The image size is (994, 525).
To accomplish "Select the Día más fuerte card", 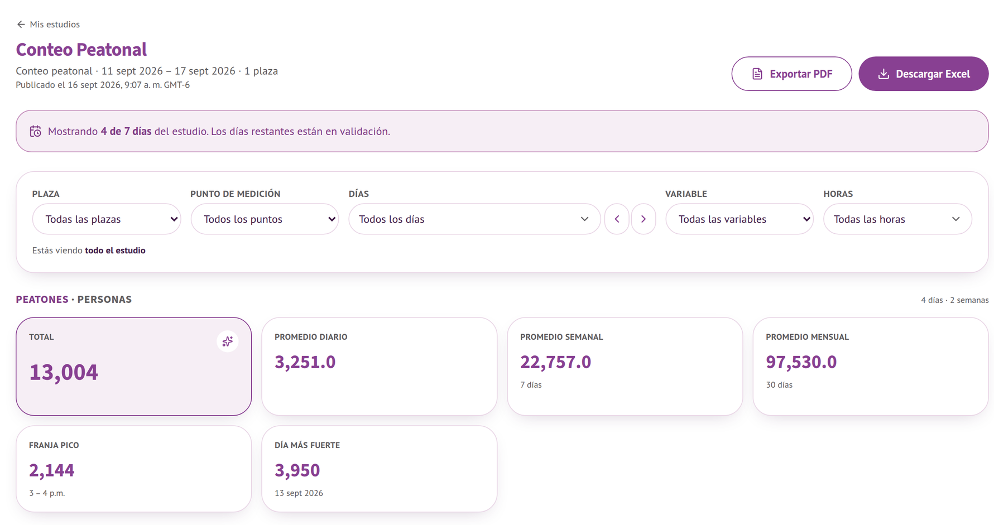I will click(380, 469).
